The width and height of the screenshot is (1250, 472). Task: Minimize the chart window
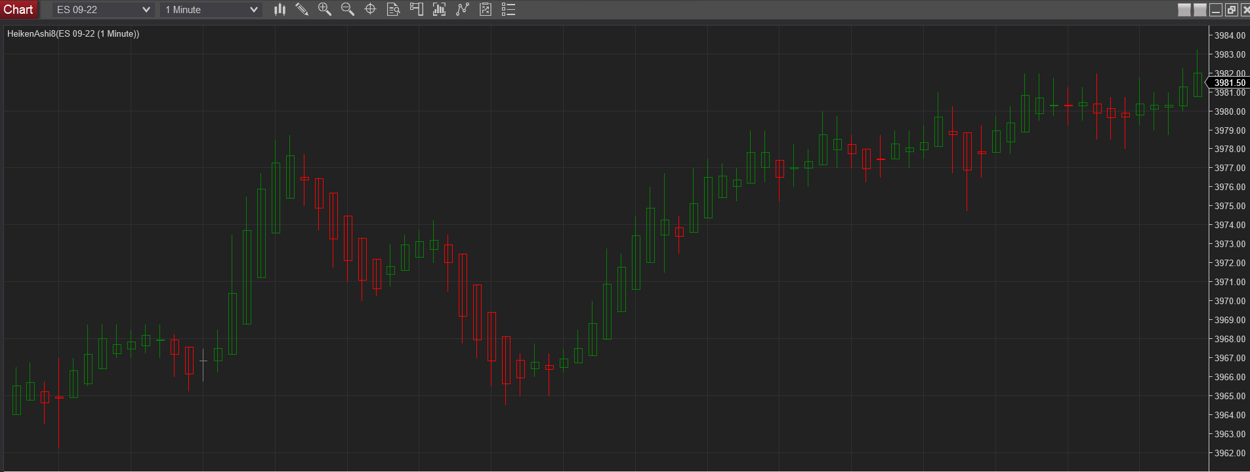1215,10
